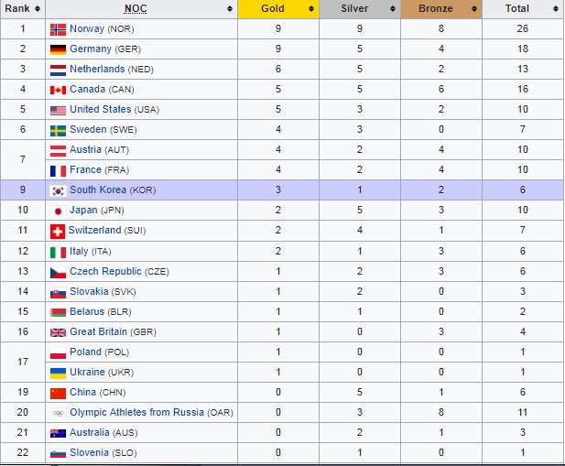Sort by Total column sort arrows
The width and height of the screenshot is (565, 466).
click(555, 8)
